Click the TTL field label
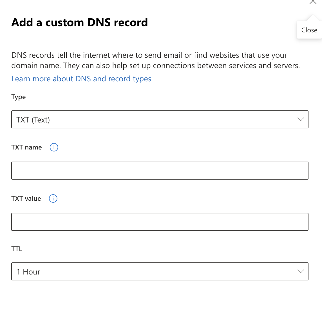 (17, 249)
